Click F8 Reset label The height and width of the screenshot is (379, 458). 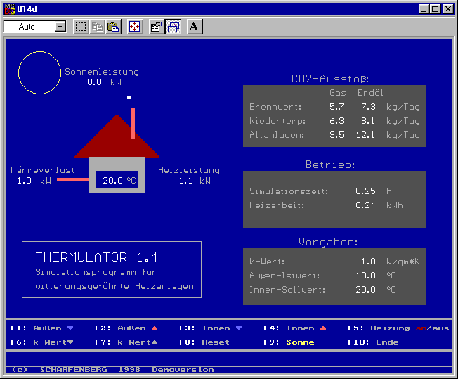click(x=204, y=342)
